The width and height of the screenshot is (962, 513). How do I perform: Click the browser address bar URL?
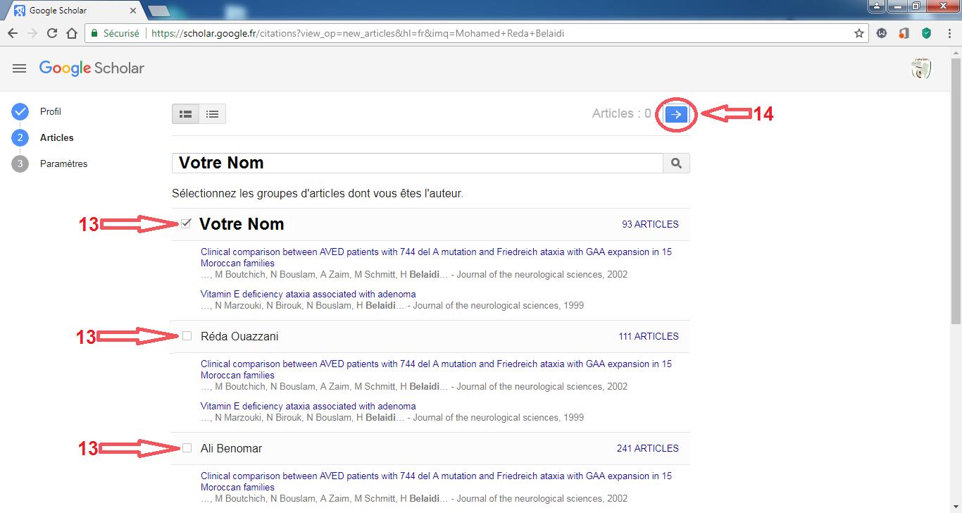pos(358,33)
